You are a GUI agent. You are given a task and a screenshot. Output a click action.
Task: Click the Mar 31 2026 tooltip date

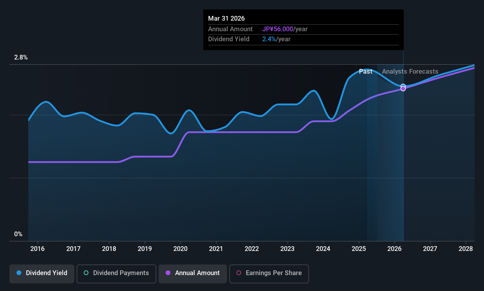pyautogui.click(x=226, y=18)
